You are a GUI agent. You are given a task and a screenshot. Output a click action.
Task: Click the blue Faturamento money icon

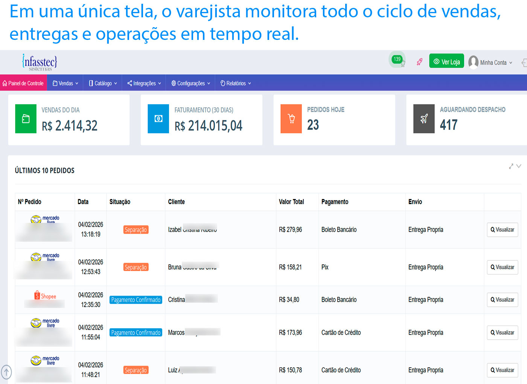(158, 119)
